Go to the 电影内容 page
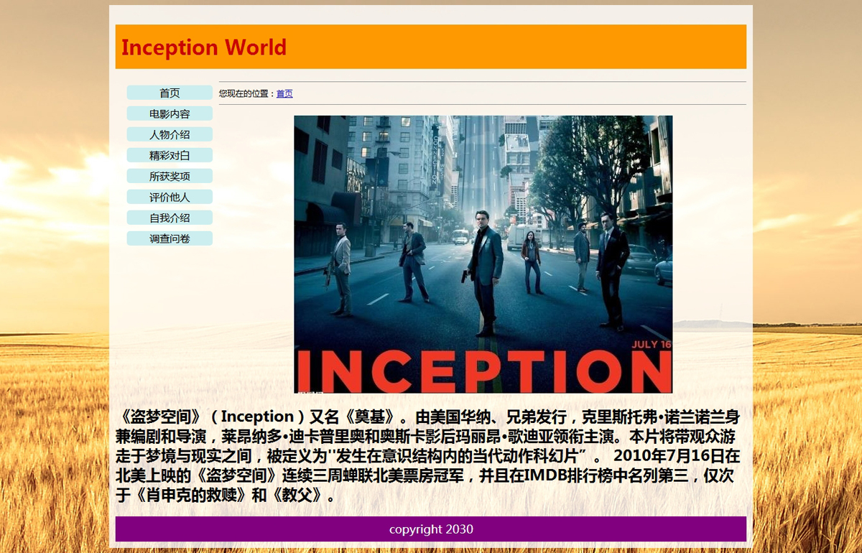This screenshot has height=553, width=862. coord(170,113)
